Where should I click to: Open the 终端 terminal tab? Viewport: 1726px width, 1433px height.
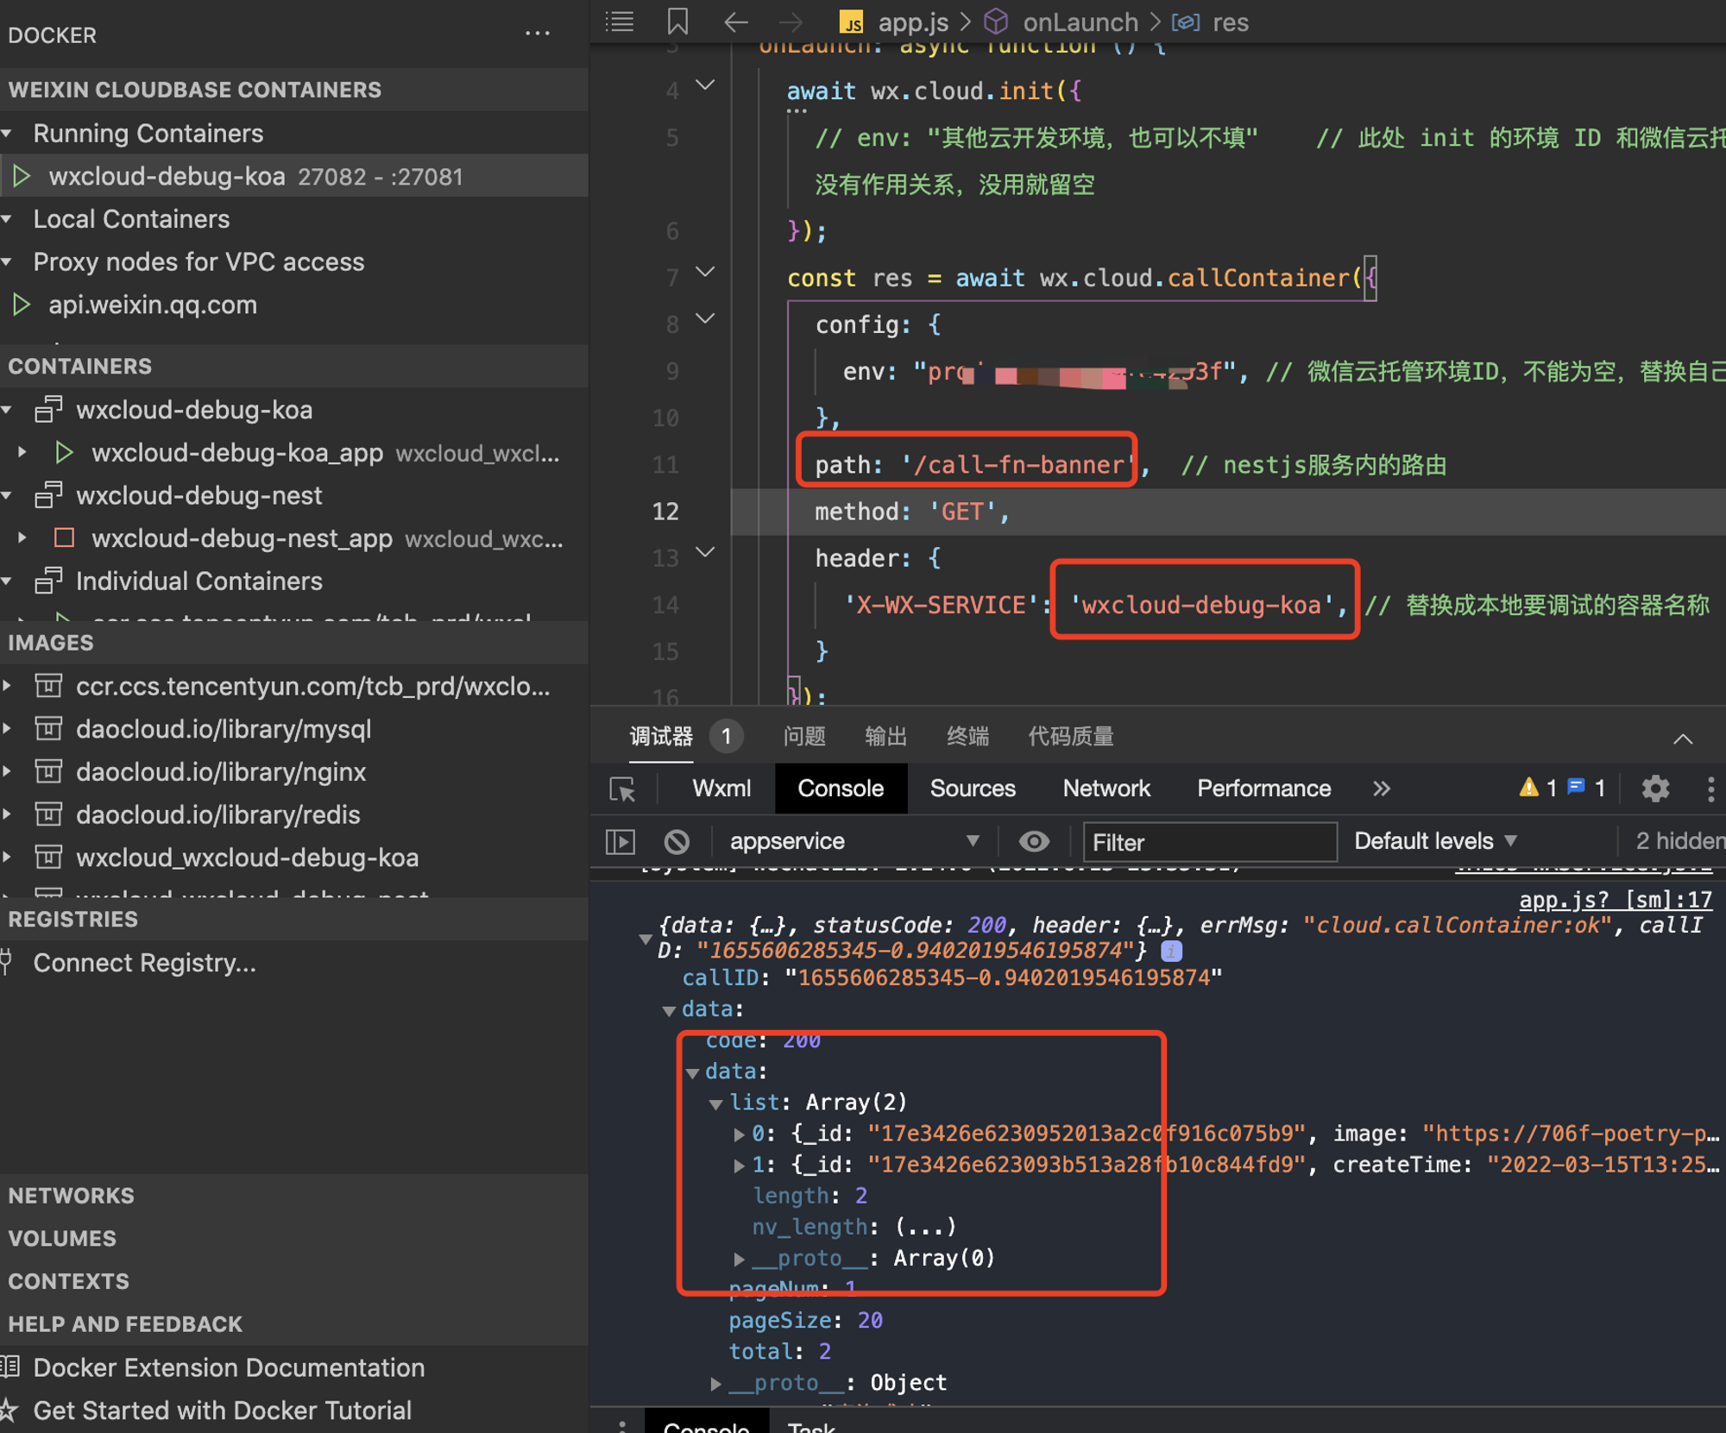click(967, 737)
